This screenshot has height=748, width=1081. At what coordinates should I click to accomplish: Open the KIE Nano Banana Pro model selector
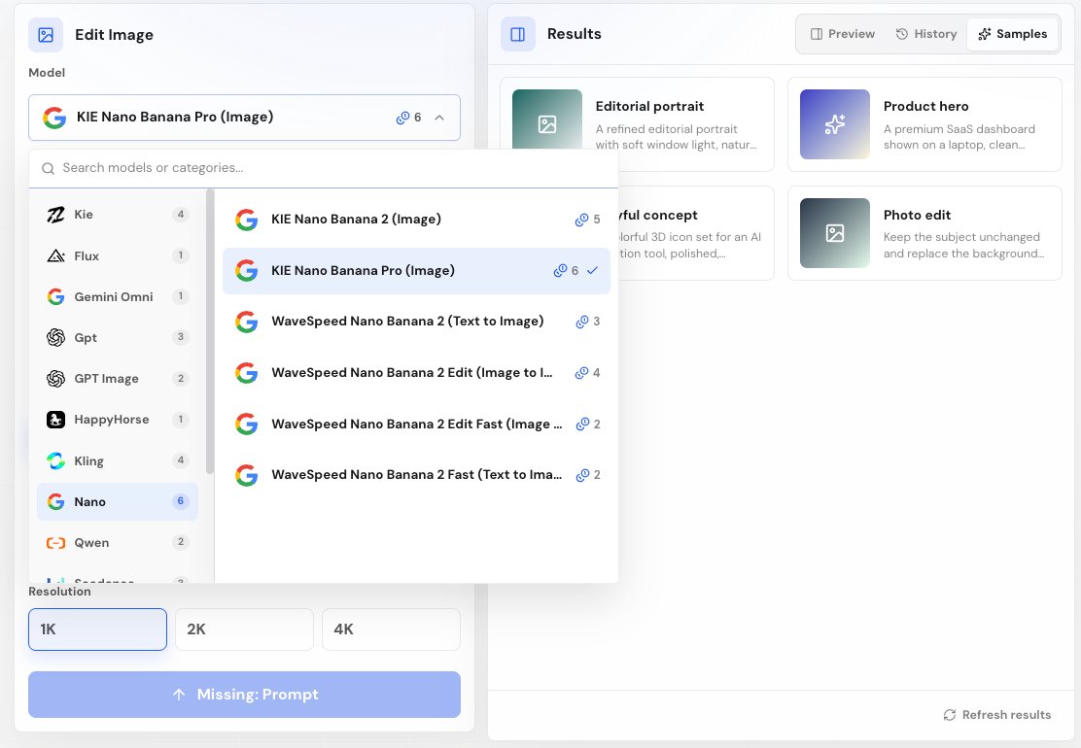point(244,118)
